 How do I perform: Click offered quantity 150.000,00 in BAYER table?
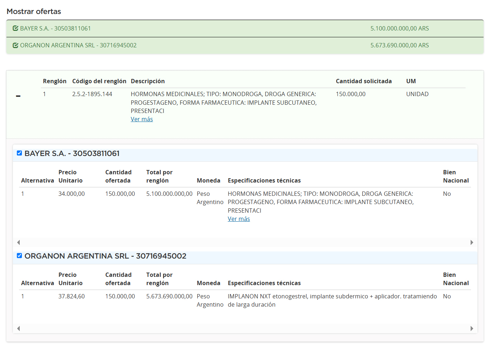point(120,194)
